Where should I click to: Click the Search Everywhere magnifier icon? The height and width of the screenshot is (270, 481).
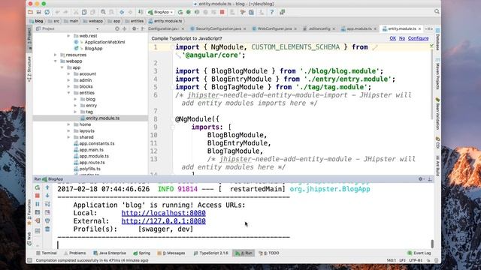pyautogui.click(x=437, y=12)
